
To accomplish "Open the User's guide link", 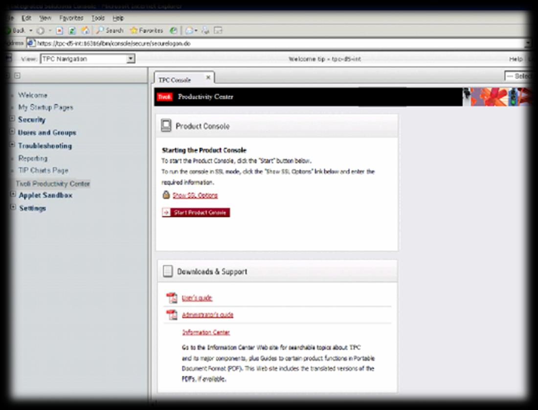I will 197,298.
